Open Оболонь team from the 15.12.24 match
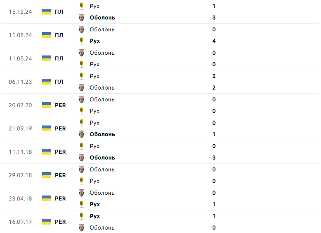 pyautogui.click(x=102, y=18)
